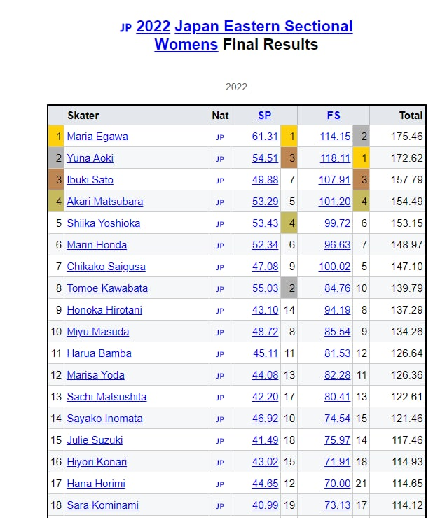The image size is (440, 518).
Task: Open Maria Egawa's skater profile
Action: pyautogui.click(x=97, y=136)
